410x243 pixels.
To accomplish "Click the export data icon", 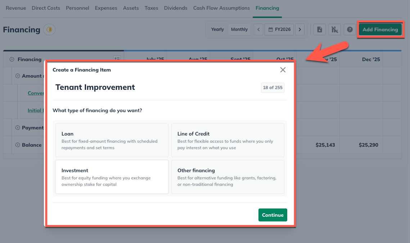I will point(319,29).
